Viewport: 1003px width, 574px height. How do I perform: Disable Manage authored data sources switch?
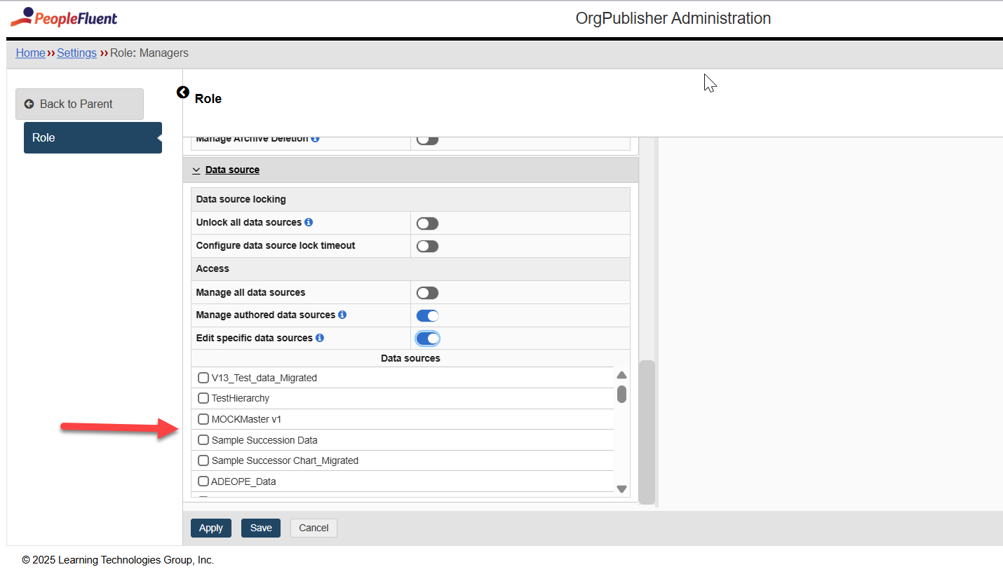[x=427, y=315]
